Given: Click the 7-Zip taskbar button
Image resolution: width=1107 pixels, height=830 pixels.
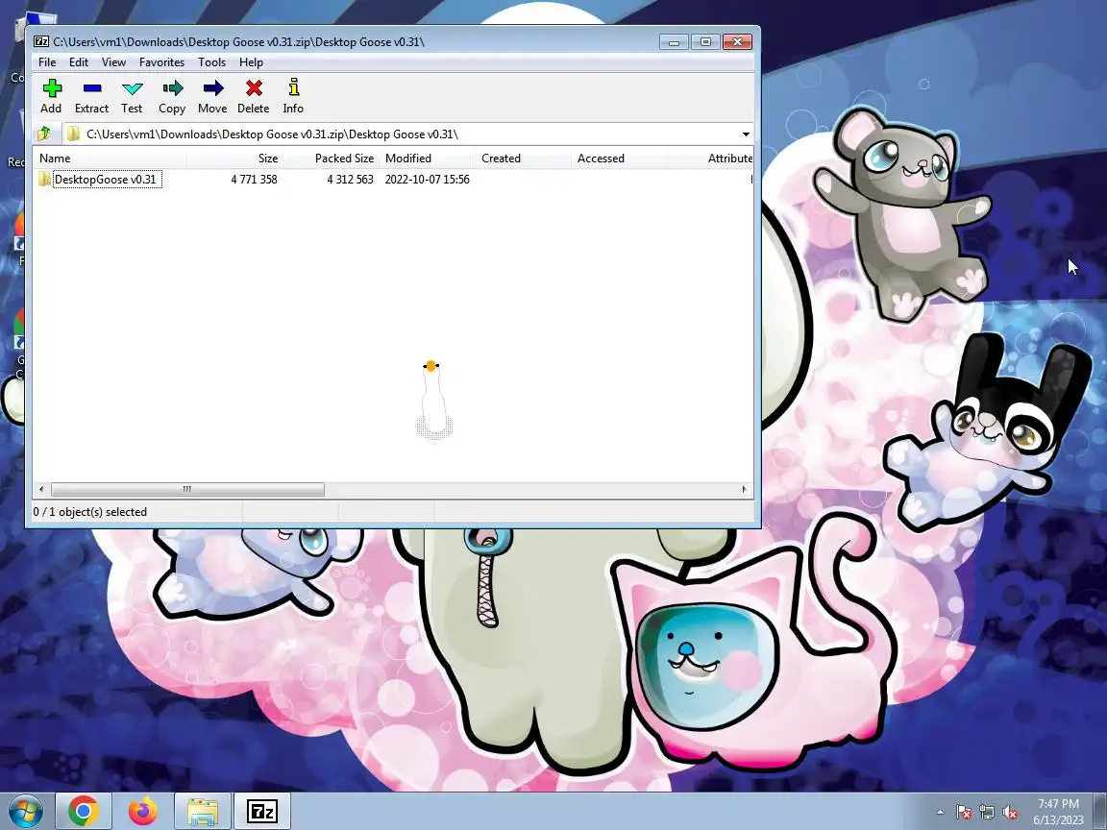Looking at the screenshot, I should click(x=262, y=812).
